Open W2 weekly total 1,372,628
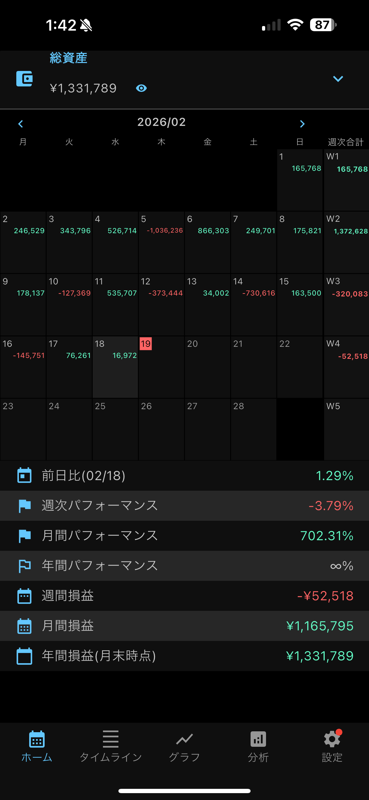 coord(346,242)
